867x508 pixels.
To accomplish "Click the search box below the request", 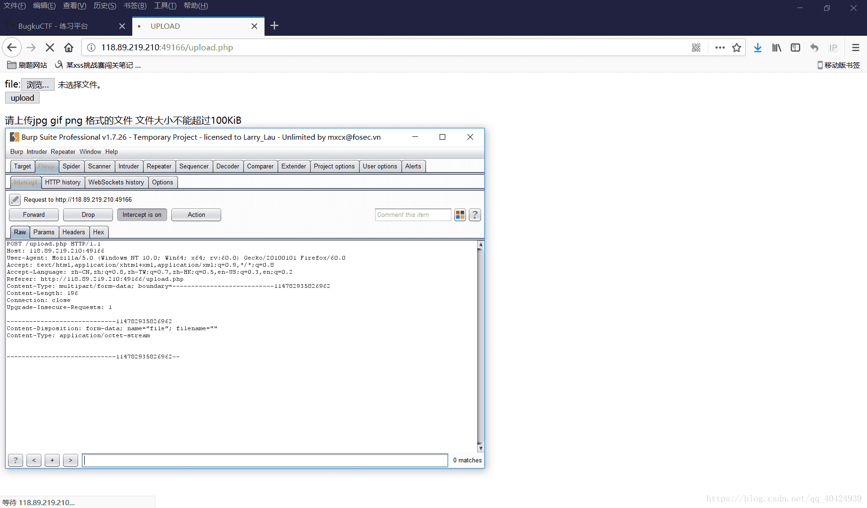I will 265,460.
